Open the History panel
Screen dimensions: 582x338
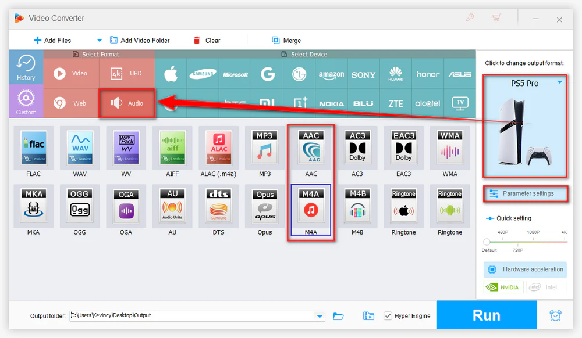(x=26, y=67)
